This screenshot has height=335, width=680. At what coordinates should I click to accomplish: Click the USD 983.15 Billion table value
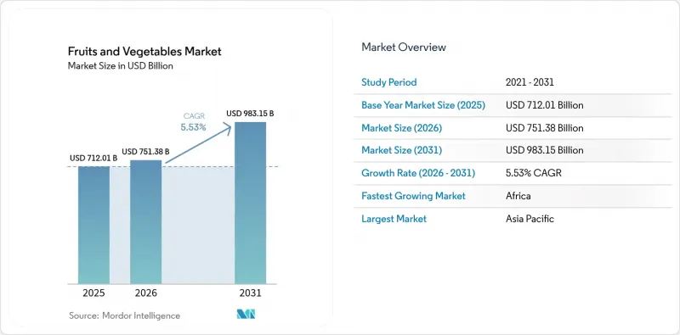point(544,151)
